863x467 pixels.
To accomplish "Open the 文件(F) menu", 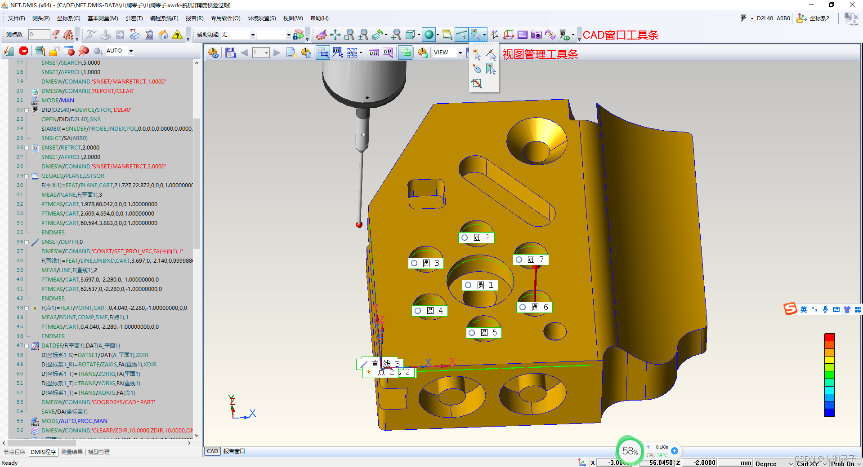I will (x=17, y=18).
